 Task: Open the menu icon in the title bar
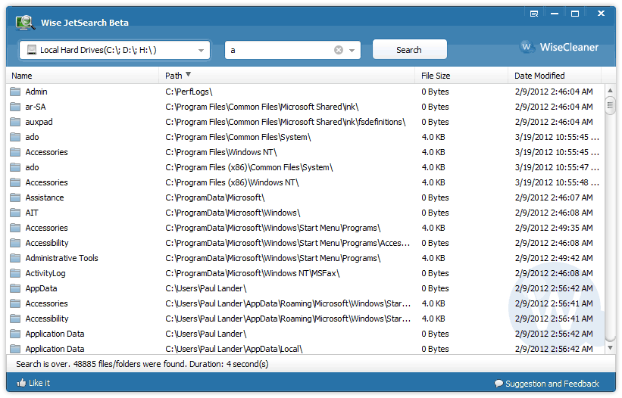pos(534,14)
